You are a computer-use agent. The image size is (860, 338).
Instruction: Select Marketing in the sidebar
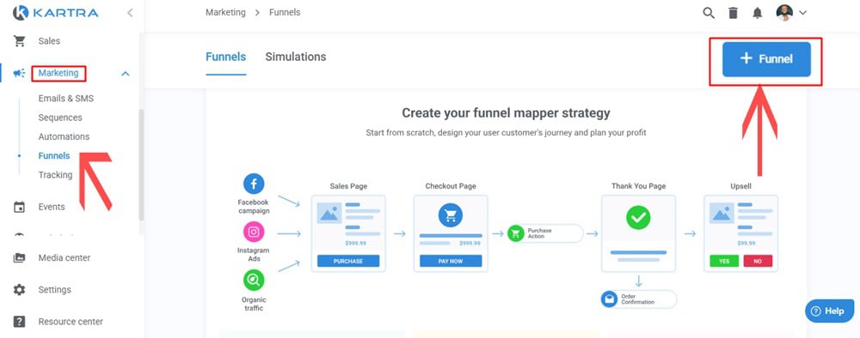click(x=58, y=73)
